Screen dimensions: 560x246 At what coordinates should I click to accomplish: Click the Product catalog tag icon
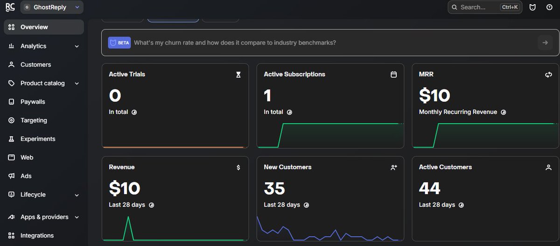click(12, 83)
